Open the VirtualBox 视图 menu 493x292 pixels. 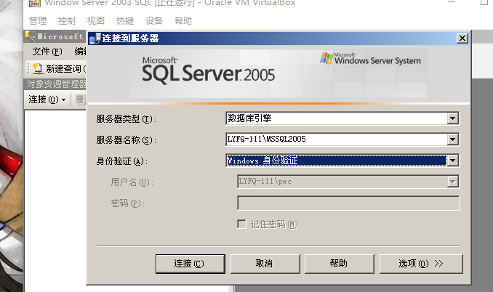[x=96, y=21]
